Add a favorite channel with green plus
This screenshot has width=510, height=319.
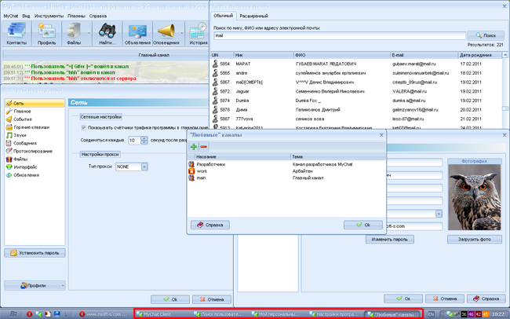point(194,146)
